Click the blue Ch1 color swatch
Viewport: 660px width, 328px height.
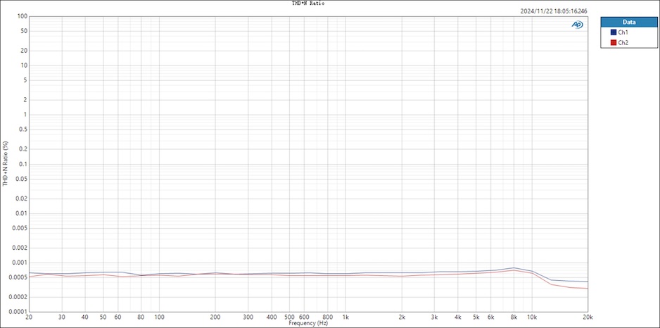[614, 32]
